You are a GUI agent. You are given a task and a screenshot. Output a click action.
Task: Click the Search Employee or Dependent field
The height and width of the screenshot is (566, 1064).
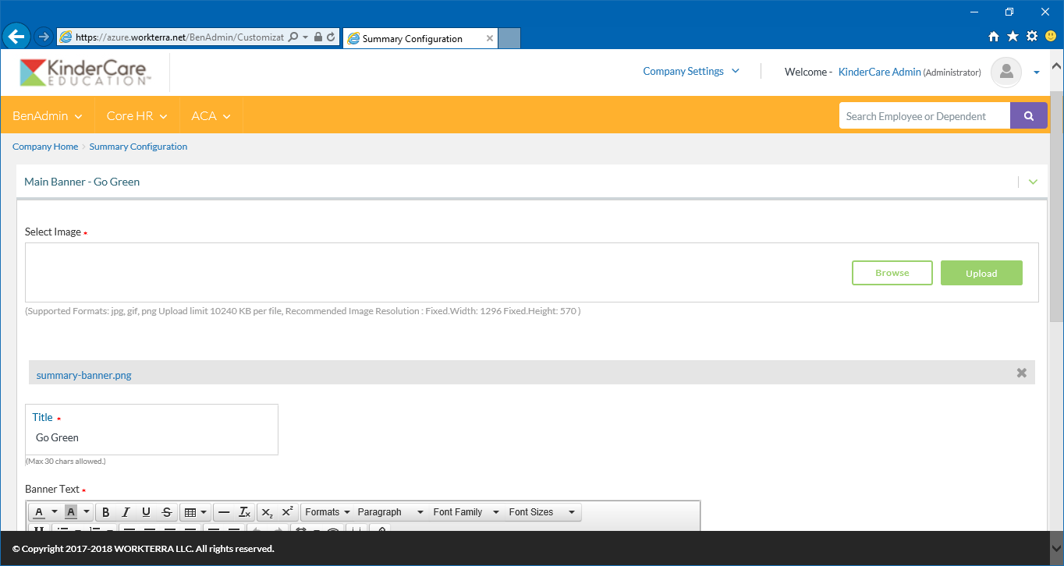[924, 116]
